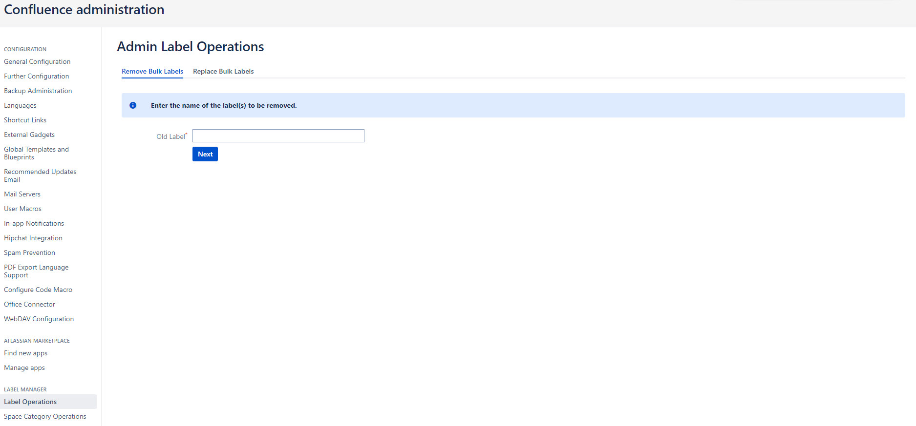
Task: Select Label Operations in sidebar
Action: pos(48,402)
